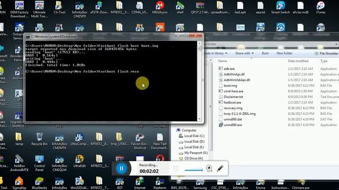The image size is (339, 190).
Task: Open efs.tar.md5 desktop file
Action: pos(300,7)
